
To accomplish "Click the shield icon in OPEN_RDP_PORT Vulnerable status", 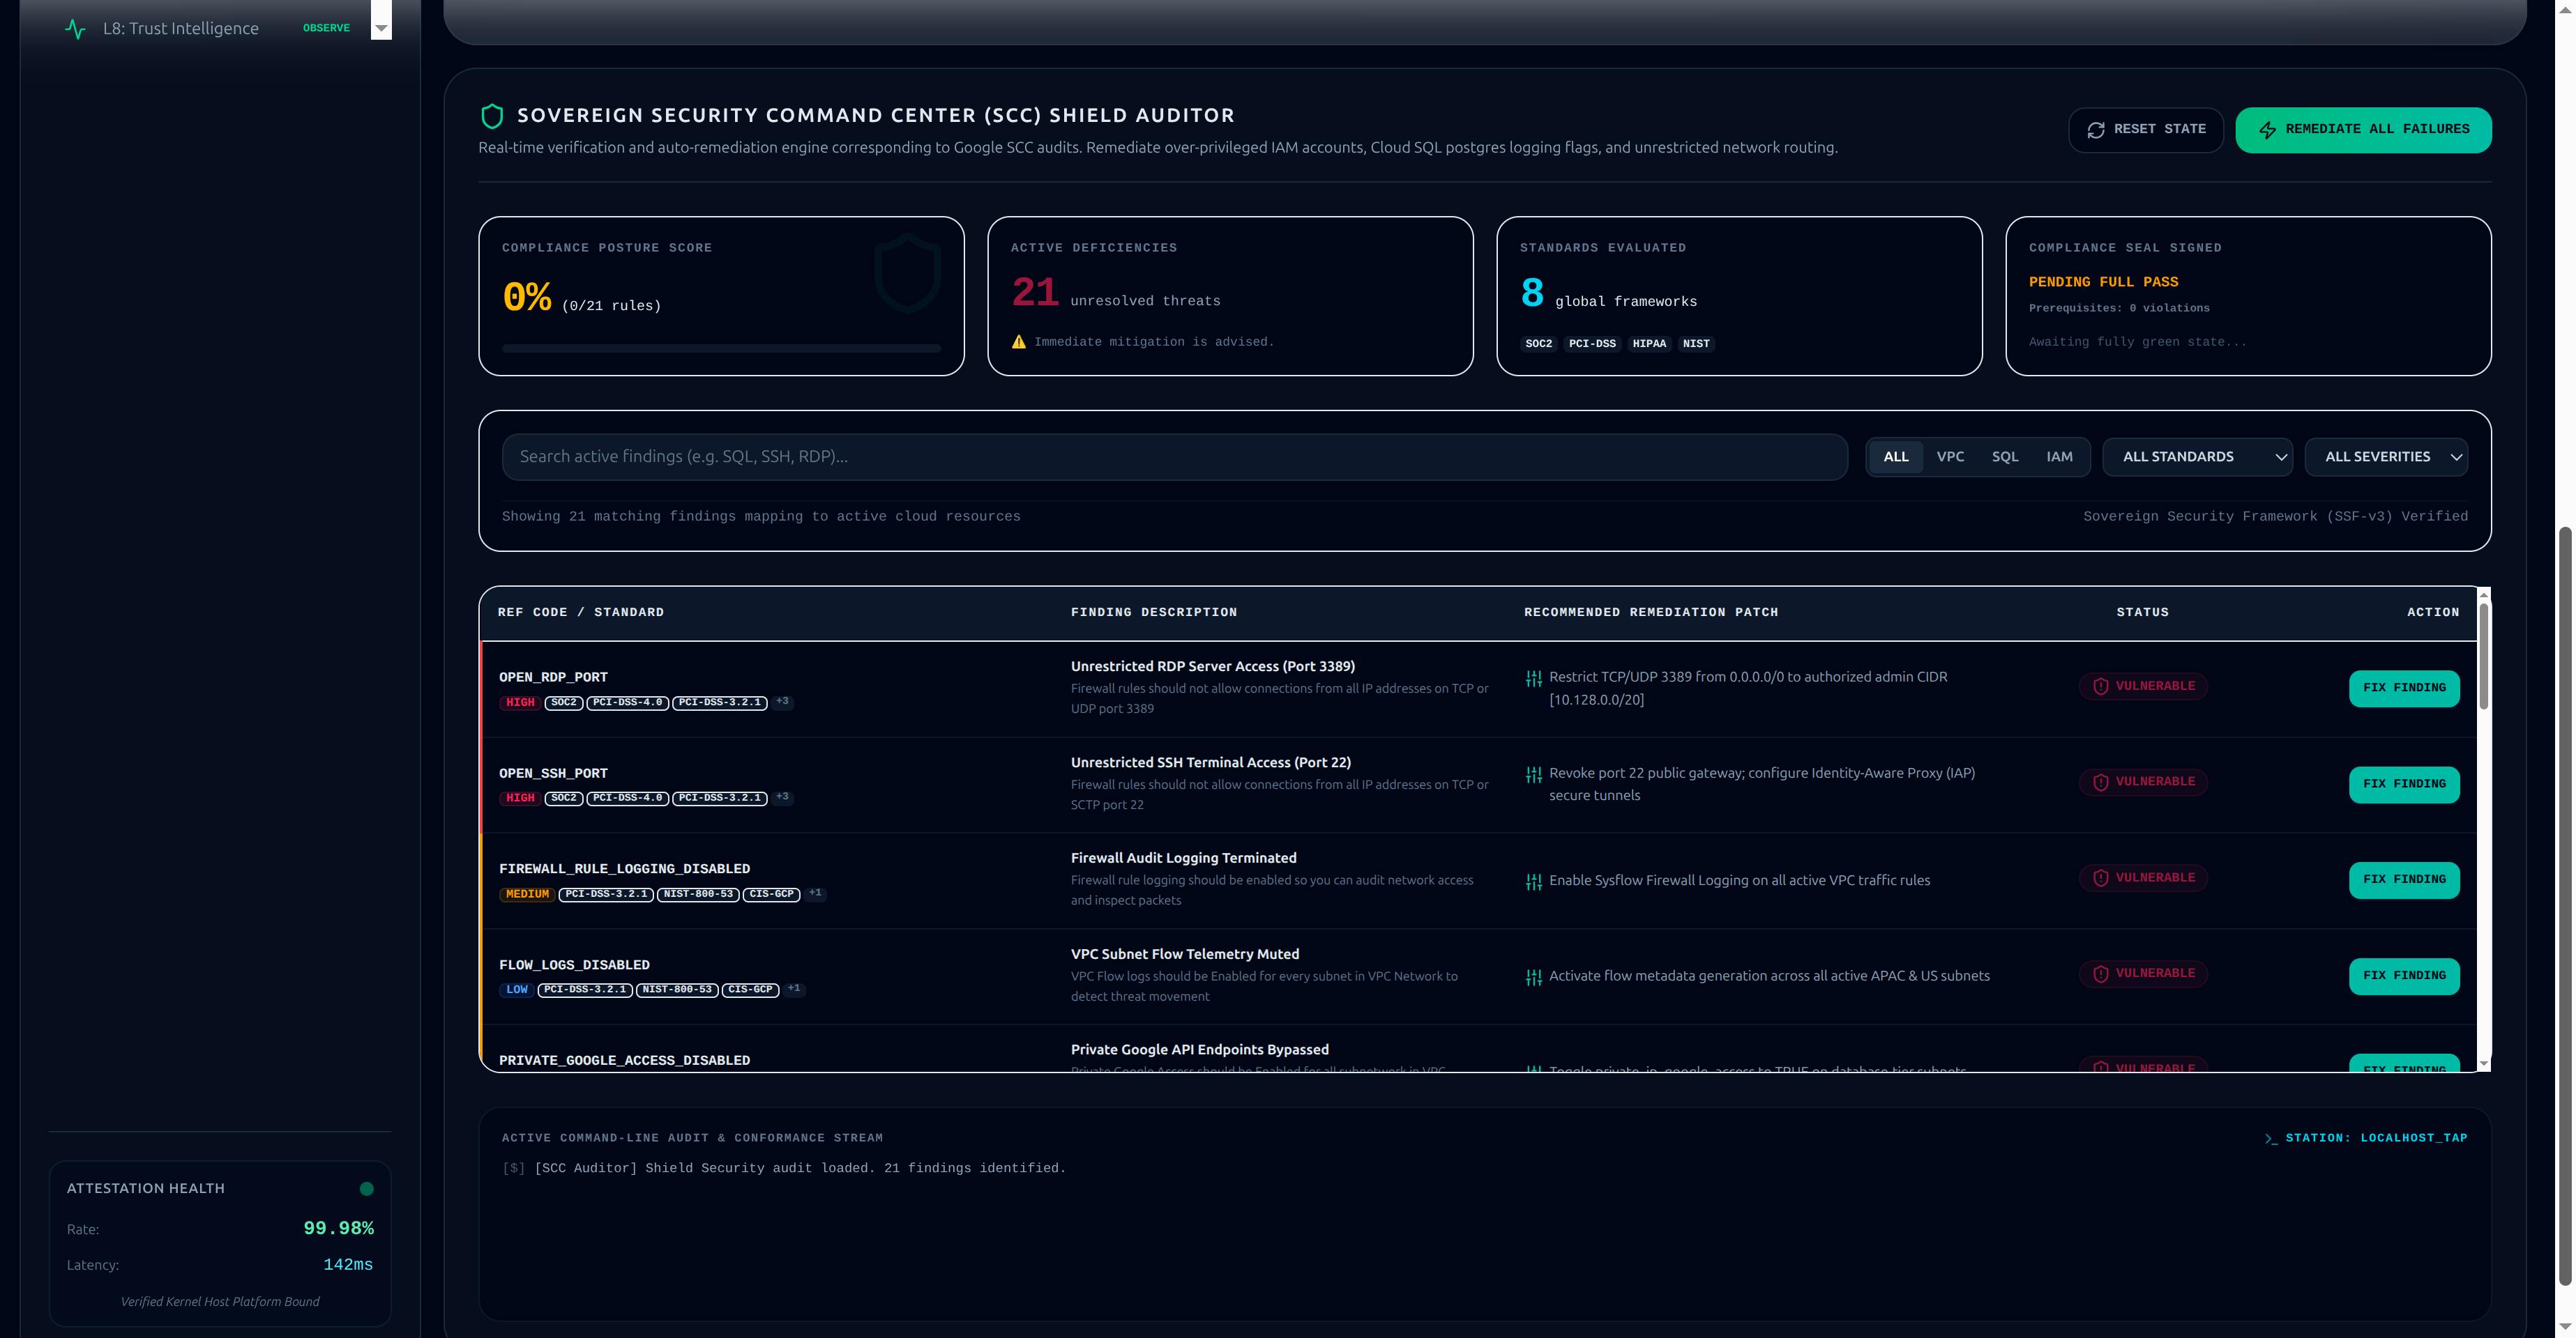I will (2100, 686).
